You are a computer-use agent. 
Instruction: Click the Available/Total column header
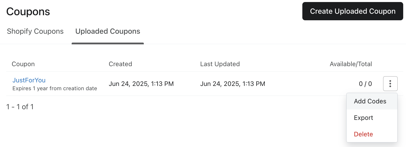(x=351, y=64)
